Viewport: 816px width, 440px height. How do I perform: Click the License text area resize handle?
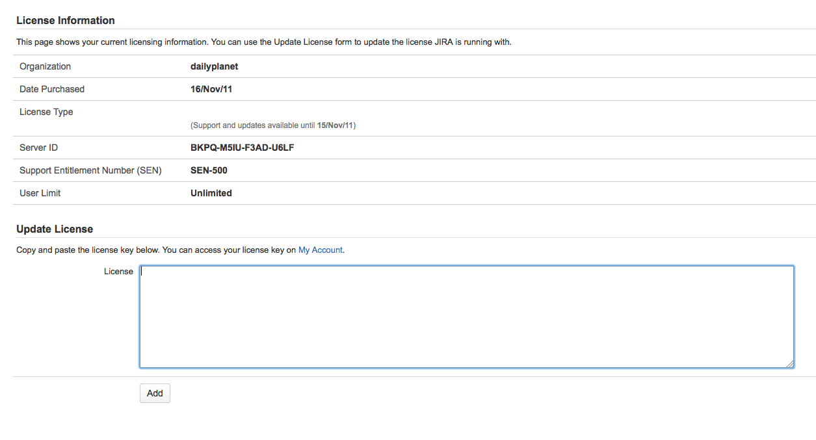790,364
